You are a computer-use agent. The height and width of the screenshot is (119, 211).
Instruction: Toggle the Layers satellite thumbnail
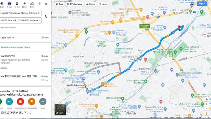60,109
